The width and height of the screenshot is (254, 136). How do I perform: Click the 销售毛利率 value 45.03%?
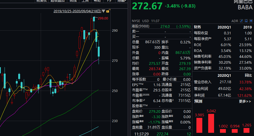point(225,57)
